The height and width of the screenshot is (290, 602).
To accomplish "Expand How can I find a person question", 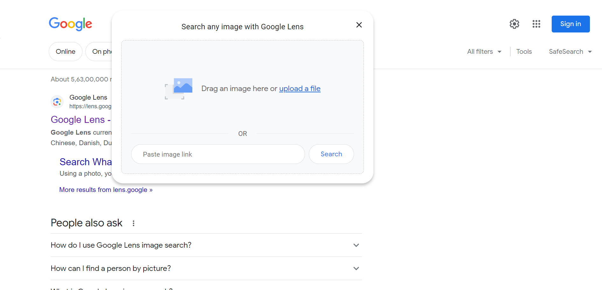I will tap(206, 268).
